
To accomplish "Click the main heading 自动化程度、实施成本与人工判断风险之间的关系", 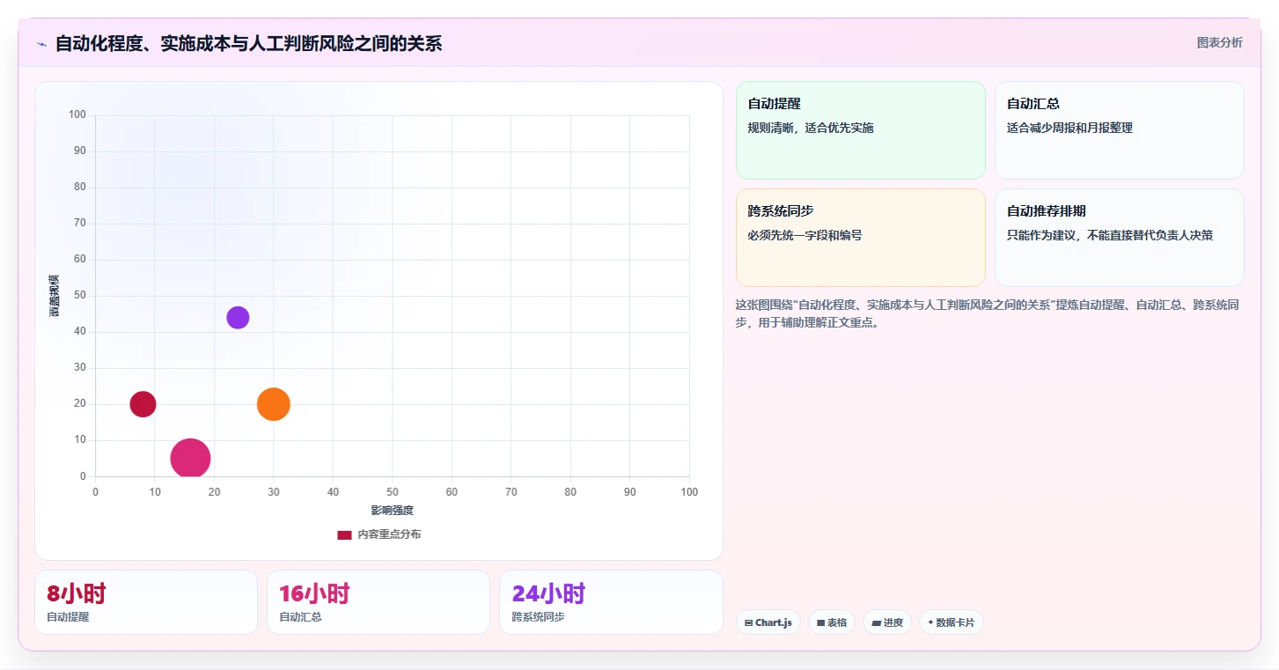I will (248, 43).
